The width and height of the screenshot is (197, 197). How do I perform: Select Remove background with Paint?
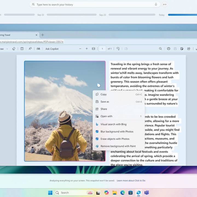(118, 146)
